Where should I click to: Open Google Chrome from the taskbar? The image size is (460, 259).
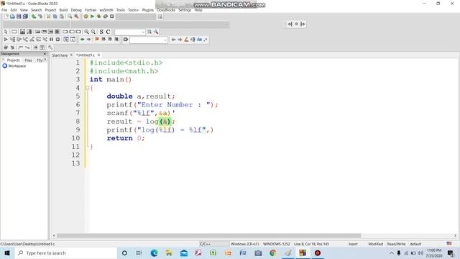tap(273, 253)
